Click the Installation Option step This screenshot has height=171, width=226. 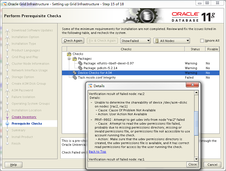coord(25,37)
